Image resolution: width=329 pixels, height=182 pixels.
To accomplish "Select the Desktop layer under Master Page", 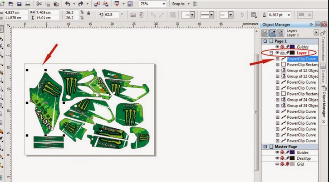I will pos(304,158).
